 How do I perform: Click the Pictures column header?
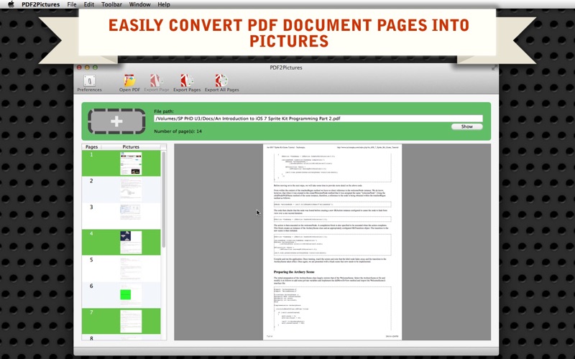131,147
